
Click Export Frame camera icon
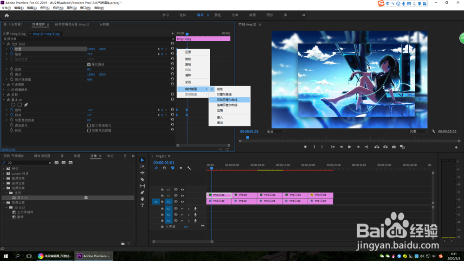tap(394, 147)
